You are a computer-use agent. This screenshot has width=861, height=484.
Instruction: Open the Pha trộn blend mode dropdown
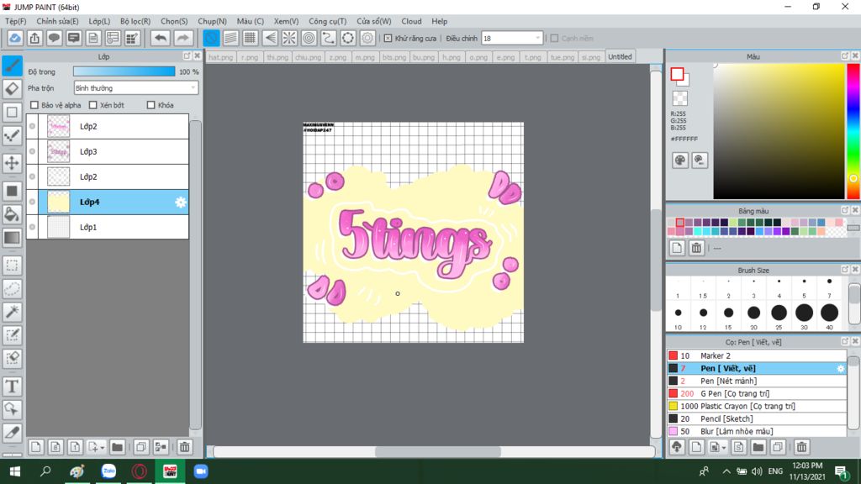[135, 87]
